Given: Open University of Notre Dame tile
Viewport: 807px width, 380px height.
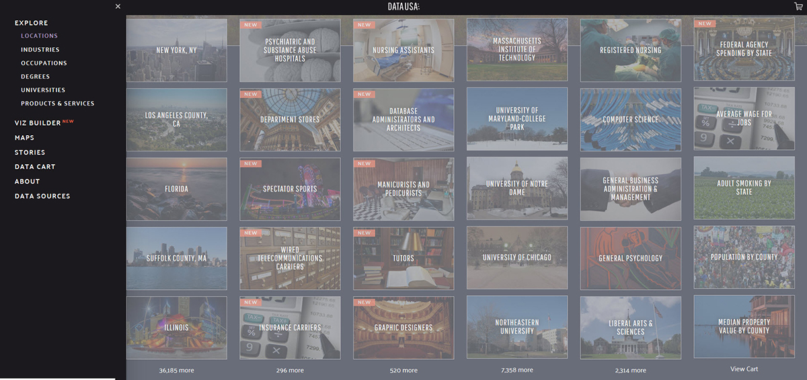Looking at the screenshot, I should (517, 189).
